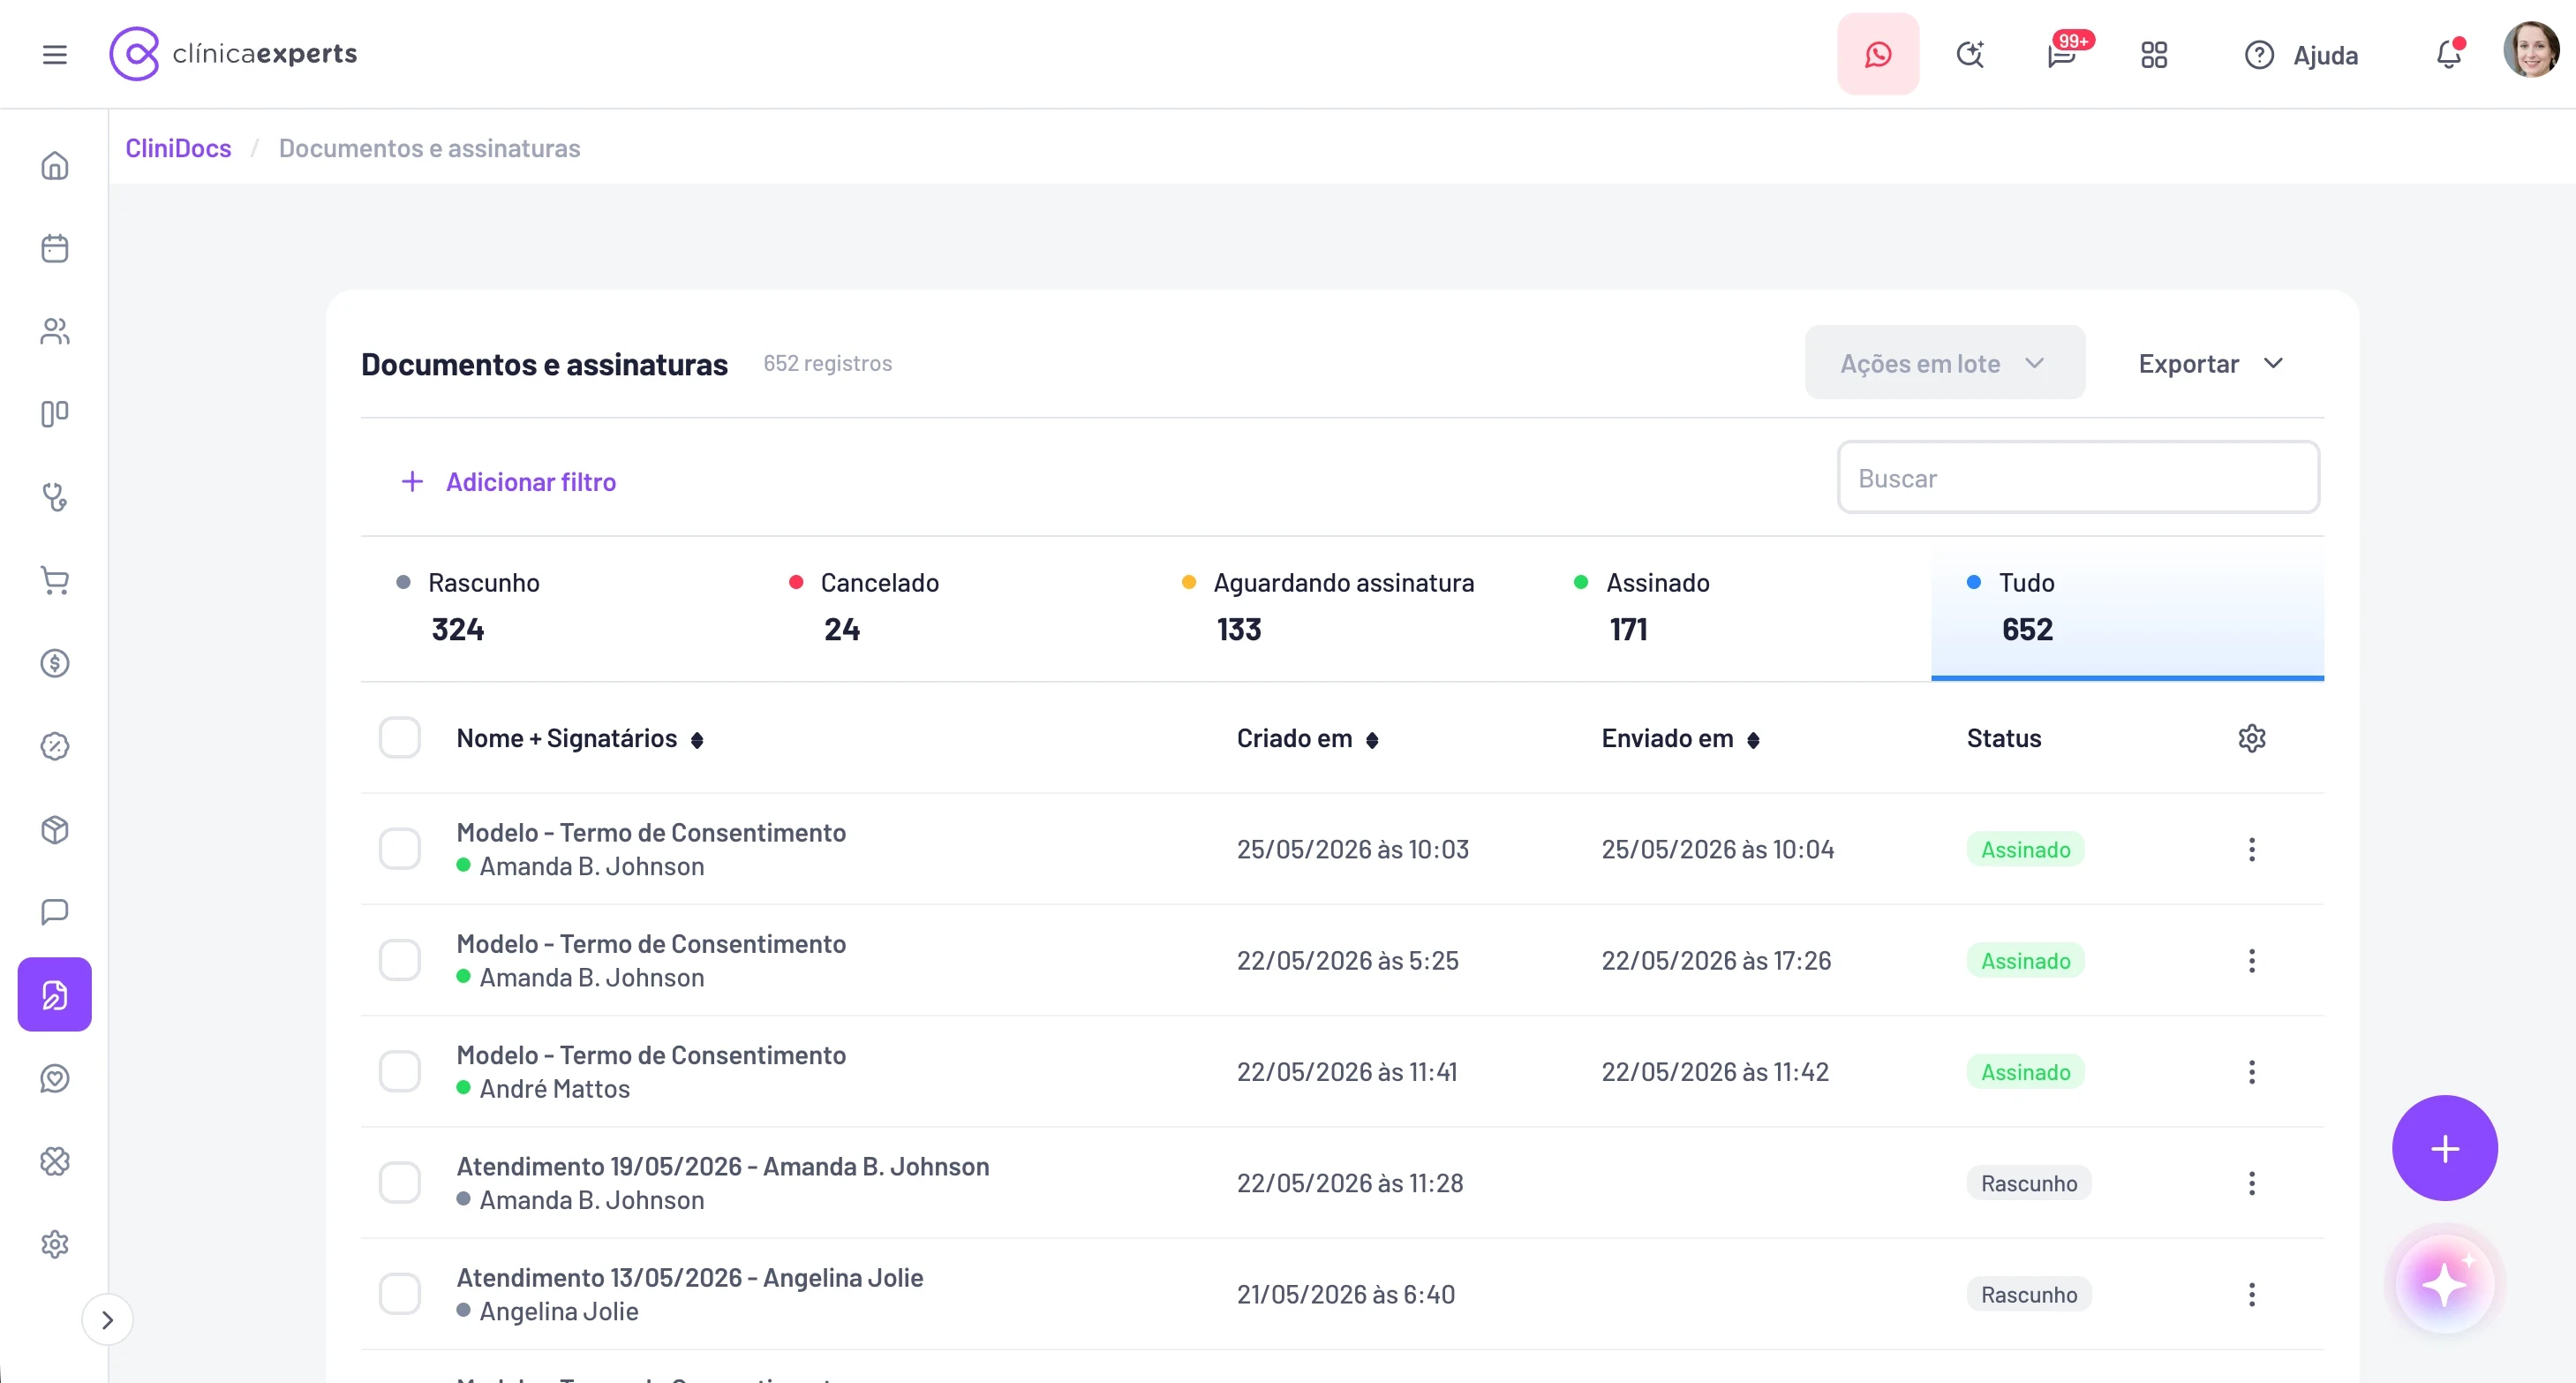Open the AI sparkle assistant button
The image size is (2576, 1383).
(x=2445, y=1284)
